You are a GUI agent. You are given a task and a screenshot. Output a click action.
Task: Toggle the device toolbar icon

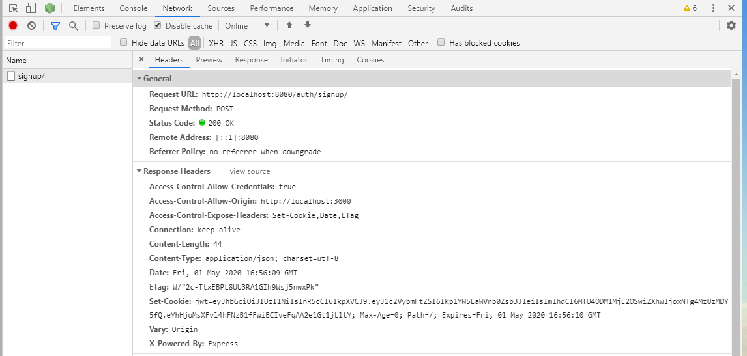[31, 8]
